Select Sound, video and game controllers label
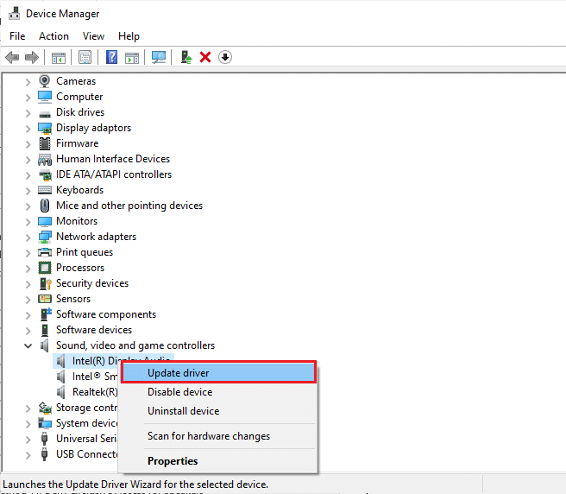The height and width of the screenshot is (494, 566). coord(135,345)
